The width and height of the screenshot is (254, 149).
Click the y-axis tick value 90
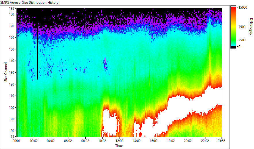[12, 119]
